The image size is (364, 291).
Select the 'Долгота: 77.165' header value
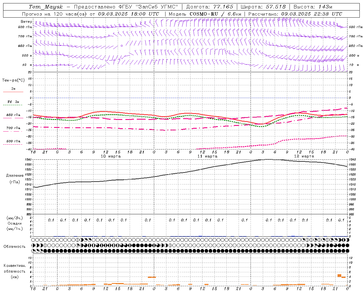point(210,7)
